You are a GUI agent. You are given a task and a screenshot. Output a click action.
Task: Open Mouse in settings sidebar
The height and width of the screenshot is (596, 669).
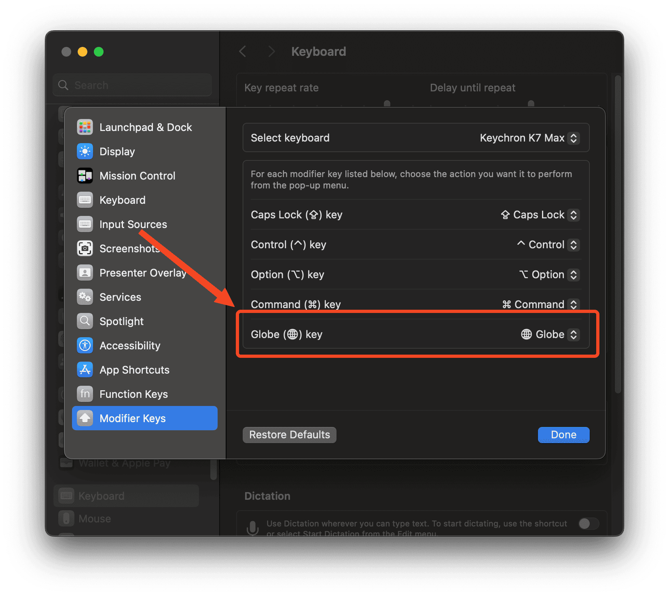click(126, 518)
